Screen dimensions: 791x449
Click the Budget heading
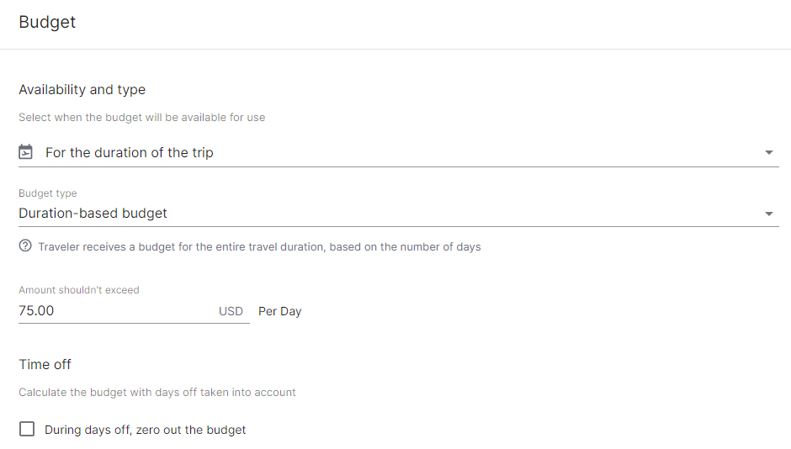47,22
